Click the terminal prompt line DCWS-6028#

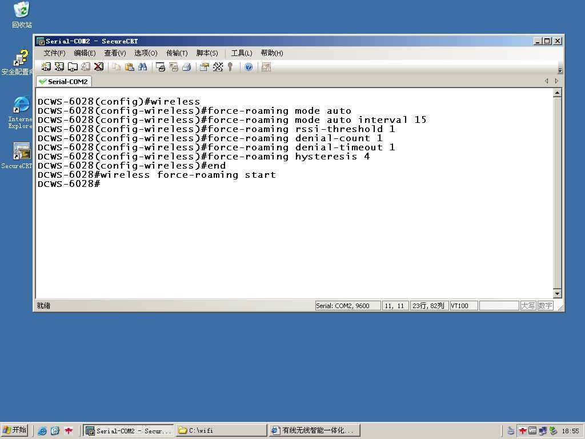(x=69, y=184)
